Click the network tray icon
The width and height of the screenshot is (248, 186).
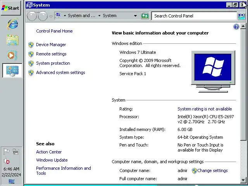(16, 152)
